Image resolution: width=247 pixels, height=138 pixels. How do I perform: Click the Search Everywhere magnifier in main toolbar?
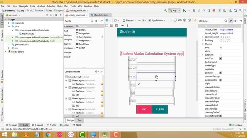point(240,10)
